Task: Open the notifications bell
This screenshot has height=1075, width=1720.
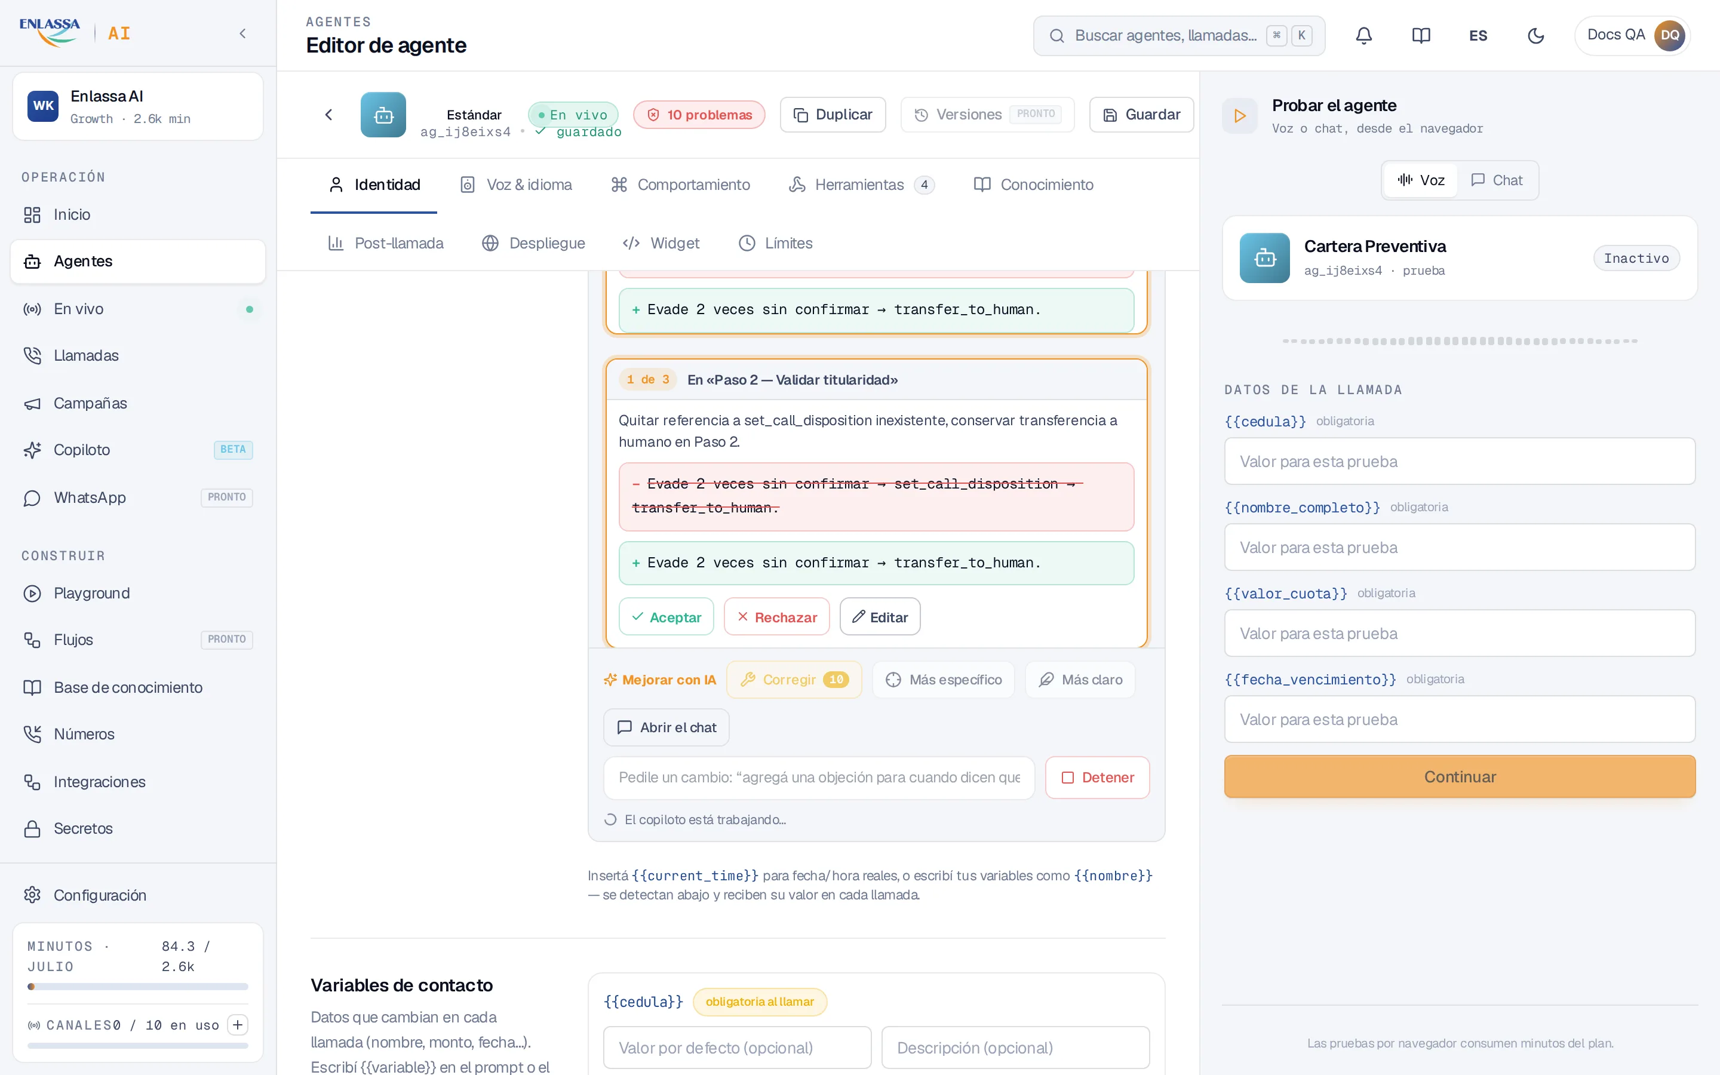Action: 1363,36
